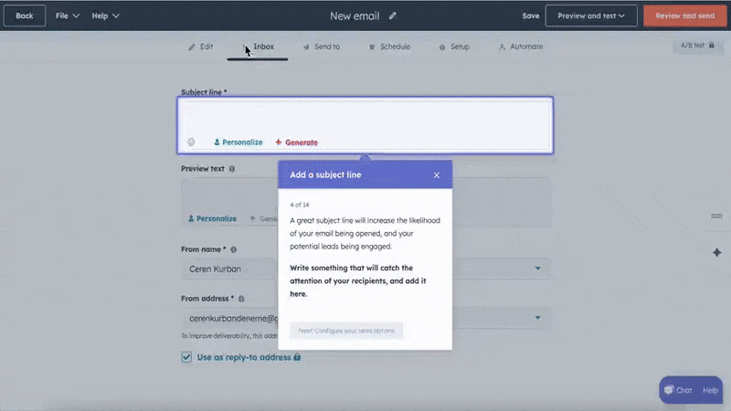
Task: Click the sparkle AI assistant icon at right edge
Action: coord(717,253)
